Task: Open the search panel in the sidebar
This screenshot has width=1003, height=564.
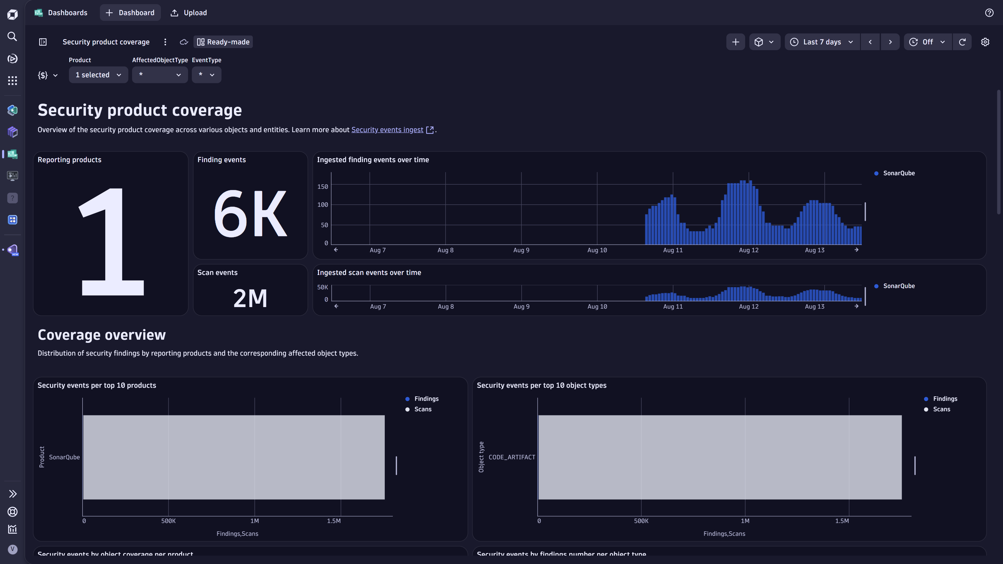Action: click(12, 36)
